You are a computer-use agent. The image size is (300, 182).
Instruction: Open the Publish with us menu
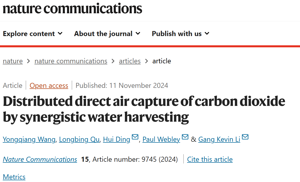click(x=180, y=34)
